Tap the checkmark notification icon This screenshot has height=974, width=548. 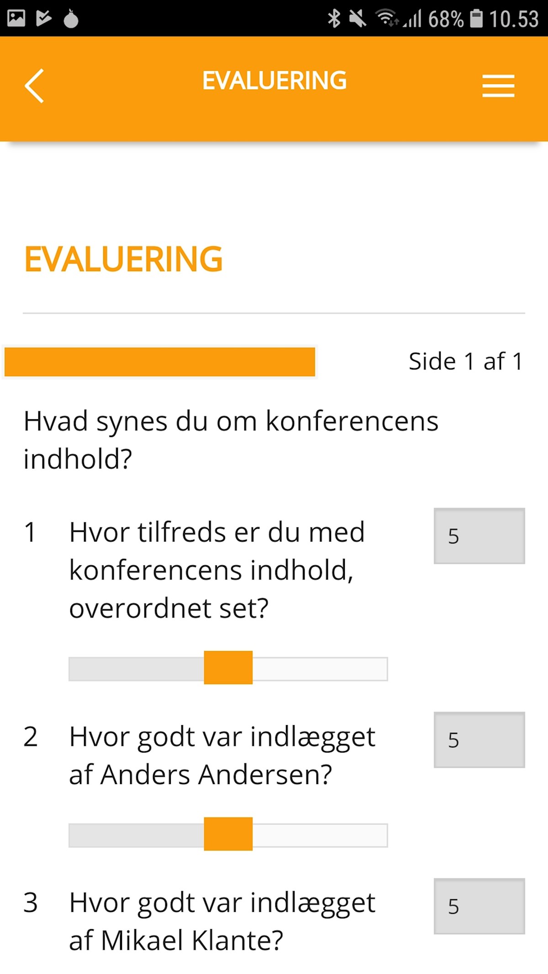pyautogui.click(x=43, y=18)
